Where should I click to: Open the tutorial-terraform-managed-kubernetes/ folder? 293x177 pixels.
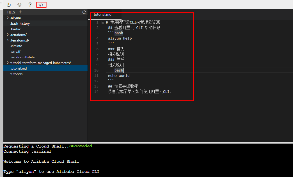[40, 63]
